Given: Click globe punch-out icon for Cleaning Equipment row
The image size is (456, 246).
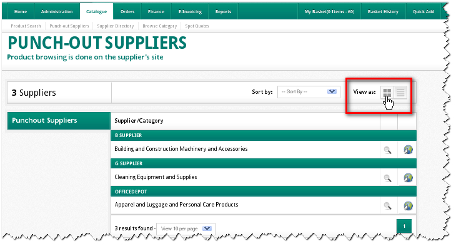Looking at the screenshot, I should pyautogui.click(x=408, y=178).
